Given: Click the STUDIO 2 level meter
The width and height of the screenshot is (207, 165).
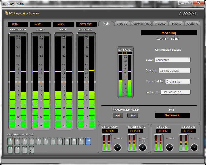Looking at the screenshot, I should tap(183, 143).
